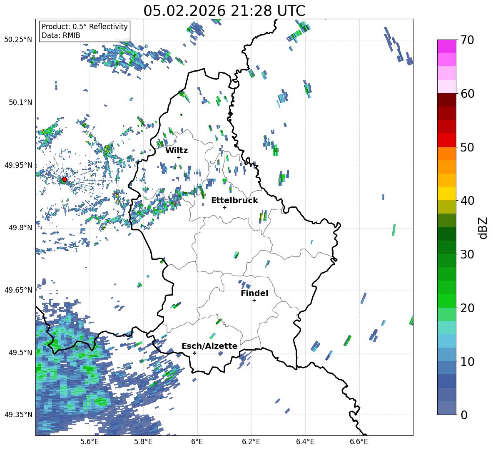Pick the yellow colorbar swatch above 40
This screenshot has height=450, width=493.
447,193
